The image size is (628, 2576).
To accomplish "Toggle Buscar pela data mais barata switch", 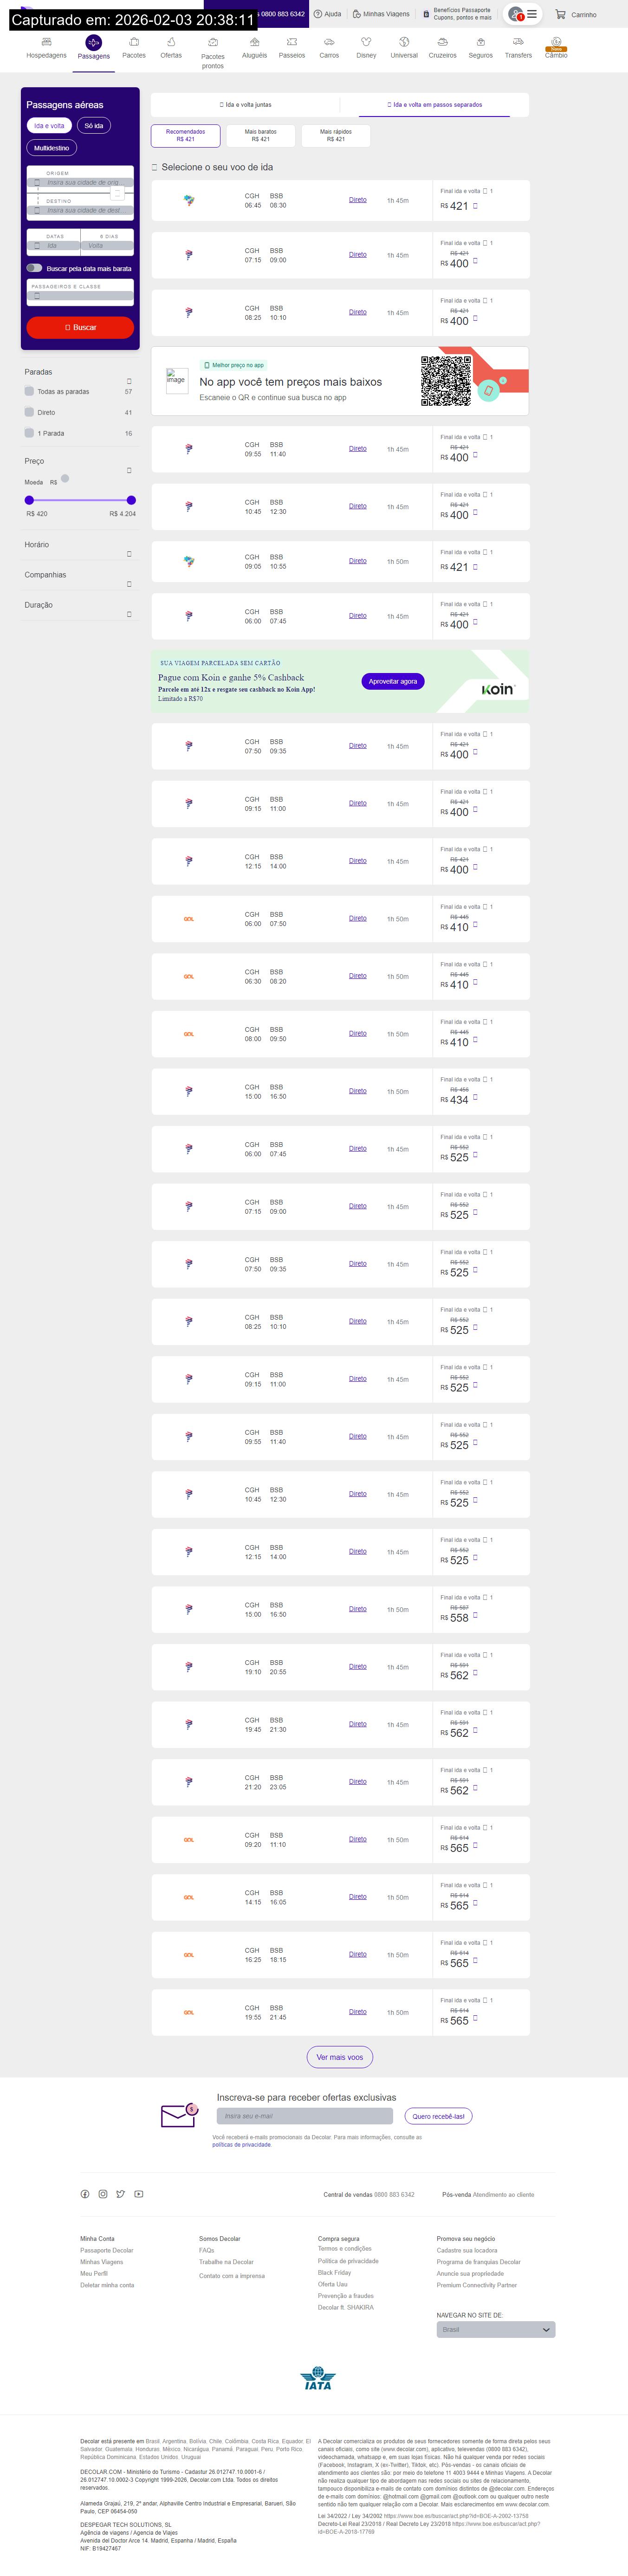I will click(x=34, y=268).
